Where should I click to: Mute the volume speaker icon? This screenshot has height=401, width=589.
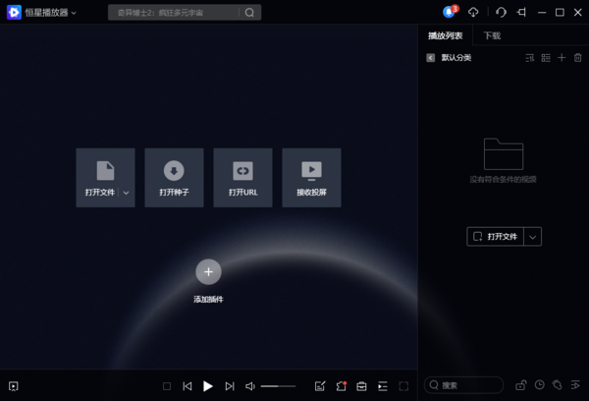250,386
